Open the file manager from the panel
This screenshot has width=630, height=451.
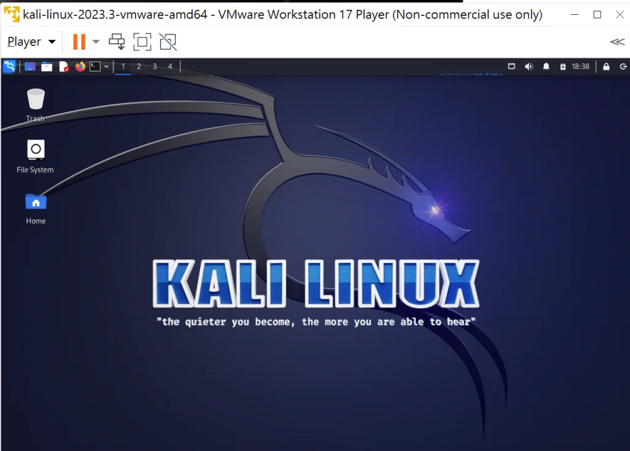click(x=47, y=66)
